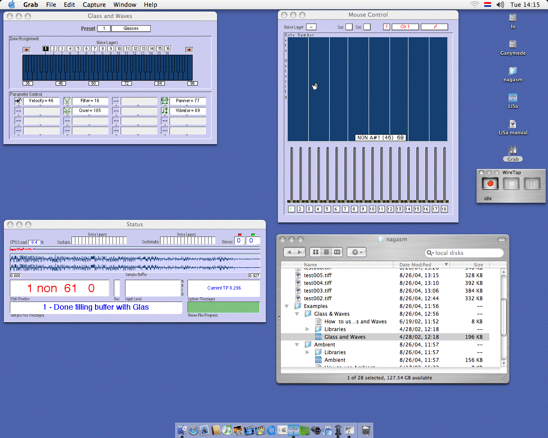Toggle the Sus checkbox in Mouse Control
The width and height of the screenshot is (548, 438).
(x=349, y=27)
